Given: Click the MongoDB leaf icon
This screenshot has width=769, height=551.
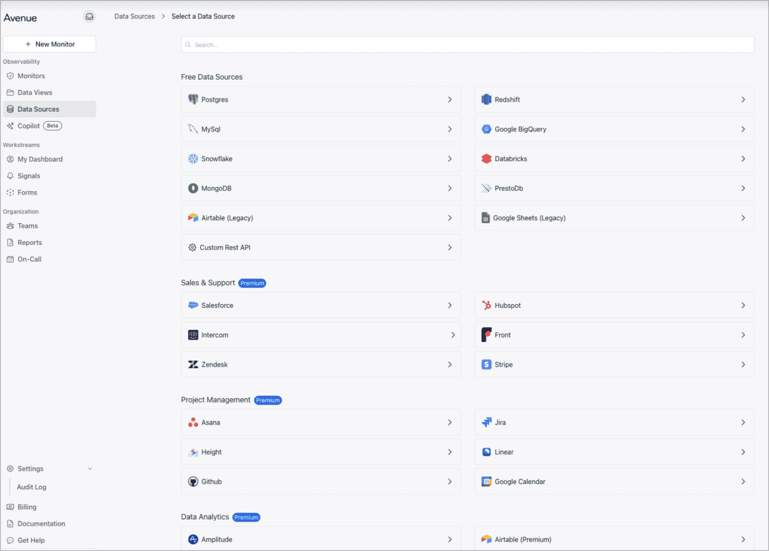Looking at the screenshot, I should point(193,188).
